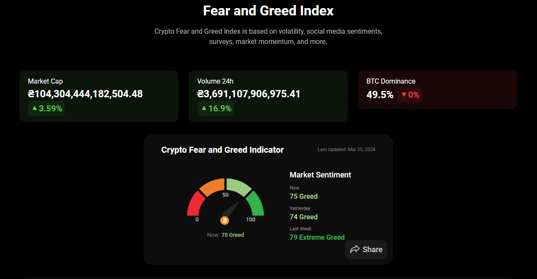Click the Now: 75 Greed label below gauge
The height and width of the screenshot is (279, 537).
tap(225, 235)
